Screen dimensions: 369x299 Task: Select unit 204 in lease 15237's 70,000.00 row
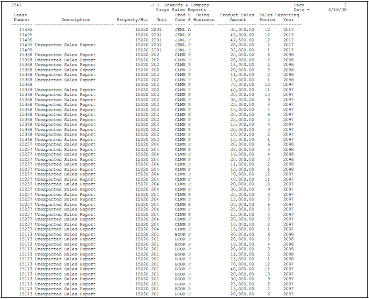tap(155, 174)
